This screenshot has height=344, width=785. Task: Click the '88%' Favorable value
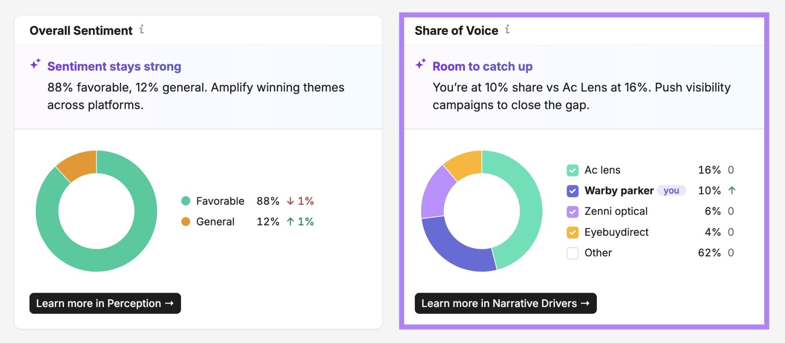click(x=268, y=201)
